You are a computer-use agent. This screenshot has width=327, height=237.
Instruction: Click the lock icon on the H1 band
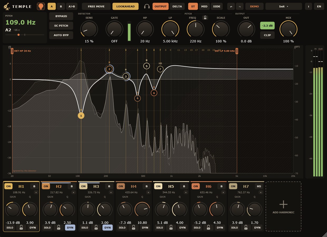(21, 228)
